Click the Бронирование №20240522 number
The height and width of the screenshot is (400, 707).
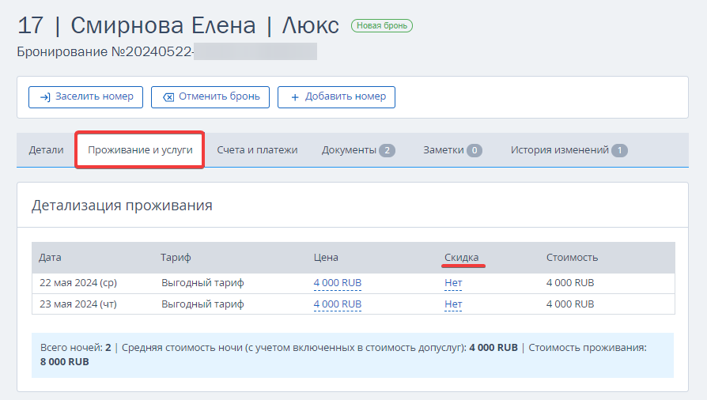[x=105, y=52]
